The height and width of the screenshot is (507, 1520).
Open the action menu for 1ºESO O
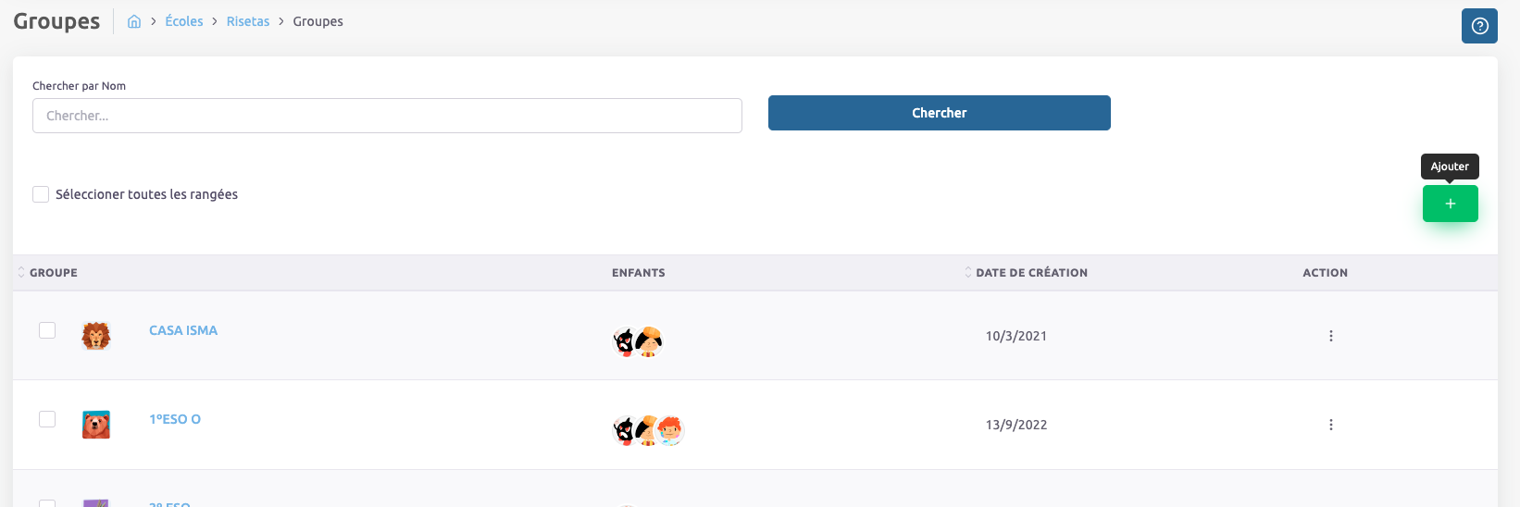point(1331,425)
